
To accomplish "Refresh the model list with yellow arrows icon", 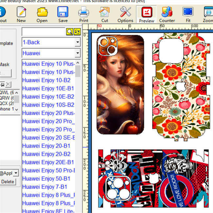I will pos(77,32).
